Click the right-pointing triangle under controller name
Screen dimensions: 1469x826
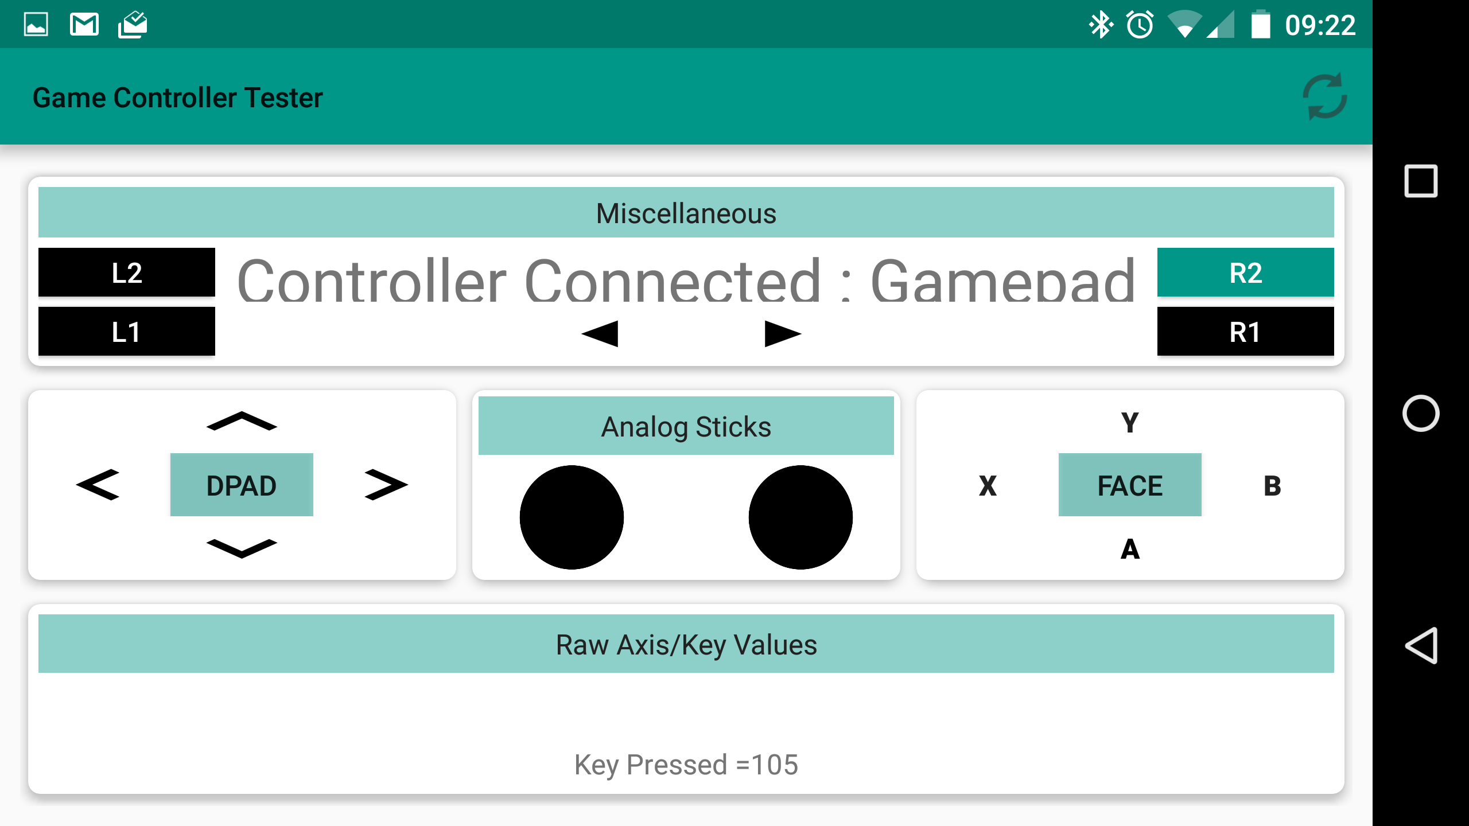pos(782,333)
